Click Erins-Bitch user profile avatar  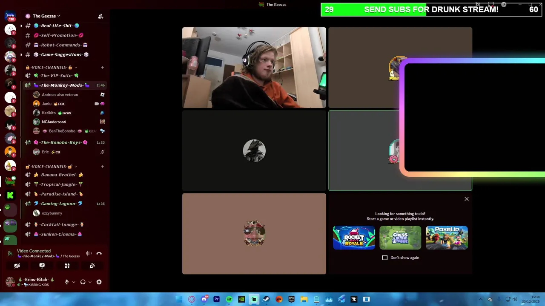(10, 282)
